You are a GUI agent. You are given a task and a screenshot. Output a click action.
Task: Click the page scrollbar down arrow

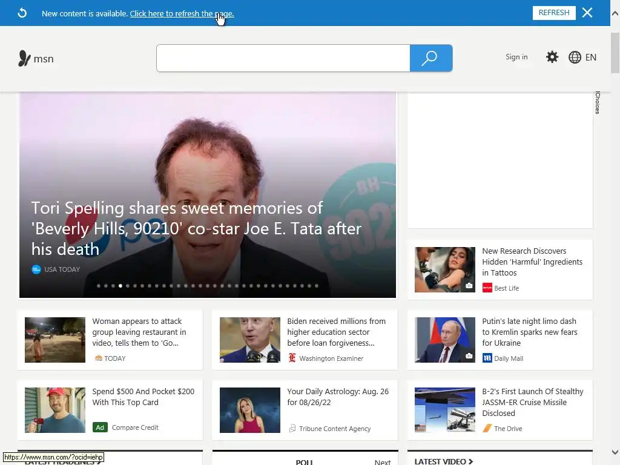coord(615,452)
